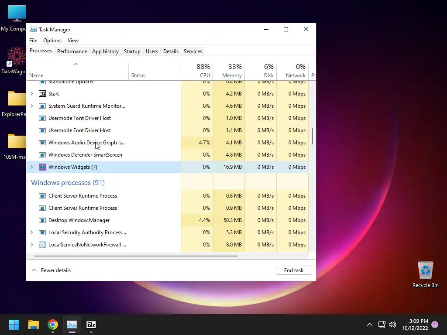Click the horizontal scrollbar at bottom
447x335 pixels.
tap(136, 256)
